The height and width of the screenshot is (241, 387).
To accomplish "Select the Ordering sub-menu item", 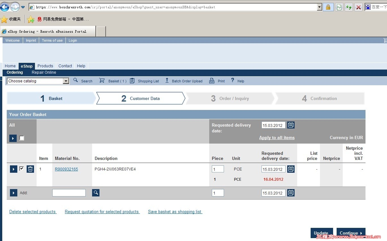I will click(x=15, y=72).
